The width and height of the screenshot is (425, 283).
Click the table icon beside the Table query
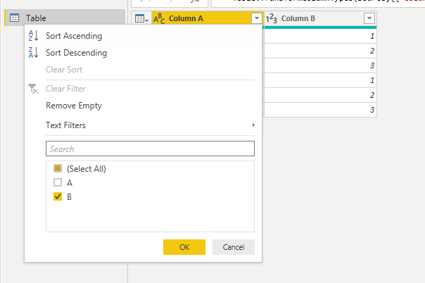point(14,18)
